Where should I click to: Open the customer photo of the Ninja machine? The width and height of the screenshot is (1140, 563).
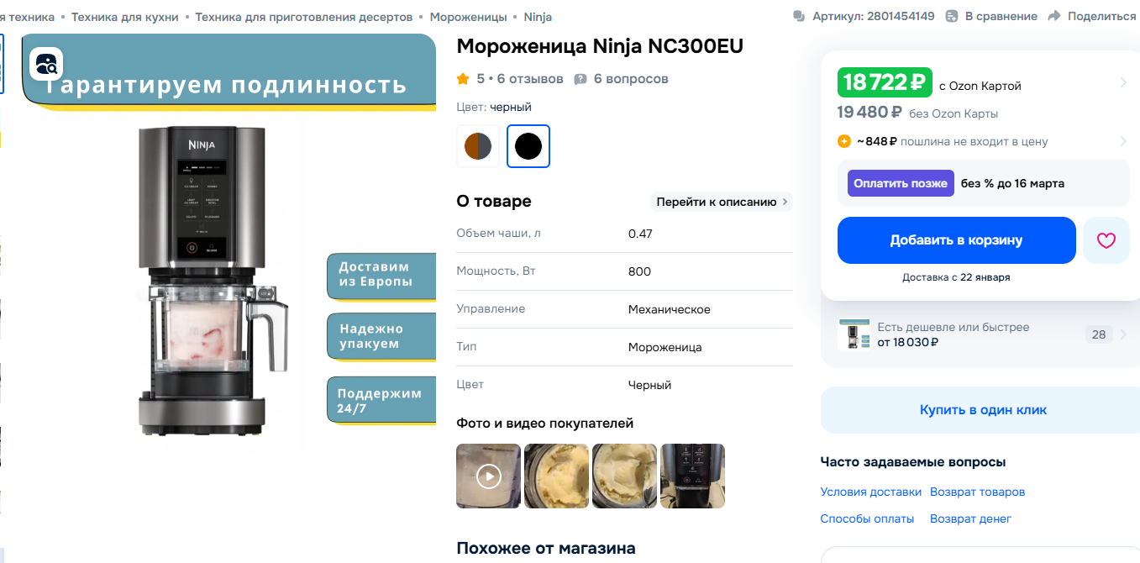point(692,476)
